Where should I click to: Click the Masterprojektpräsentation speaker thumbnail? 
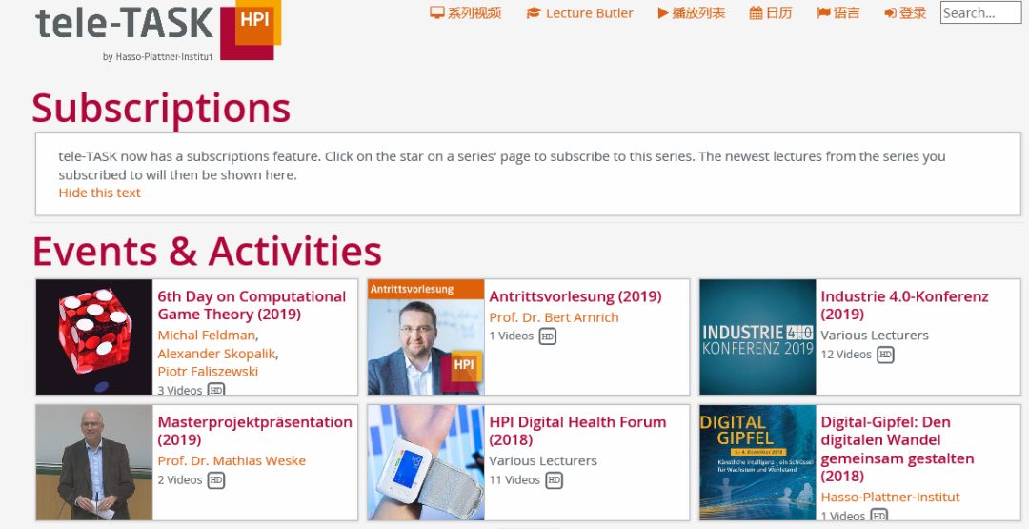click(x=94, y=462)
